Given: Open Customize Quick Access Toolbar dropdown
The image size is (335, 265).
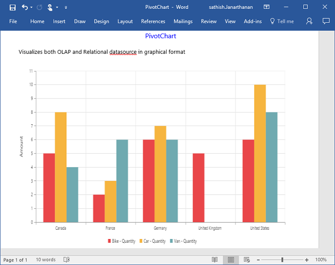Looking at the screenshot, I should pyautogui.click(x=66, y=7).
